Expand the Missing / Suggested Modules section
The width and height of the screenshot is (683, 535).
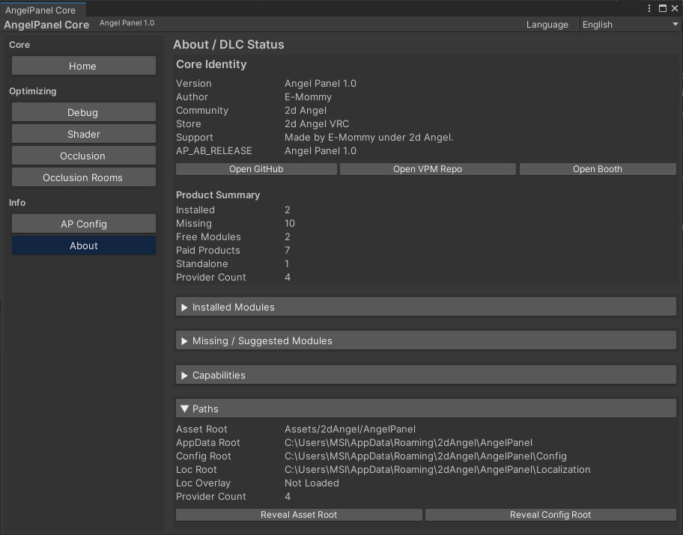(x=425, y=340)
